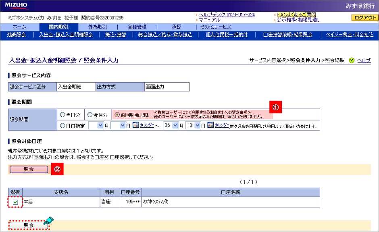Viewport: 379px width, 232px height.
Task: Switch to the 国内取引 tab
Action: click(x=58, y=27)
